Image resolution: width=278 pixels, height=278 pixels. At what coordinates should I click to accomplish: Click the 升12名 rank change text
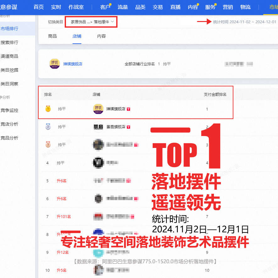click(63, 252)
